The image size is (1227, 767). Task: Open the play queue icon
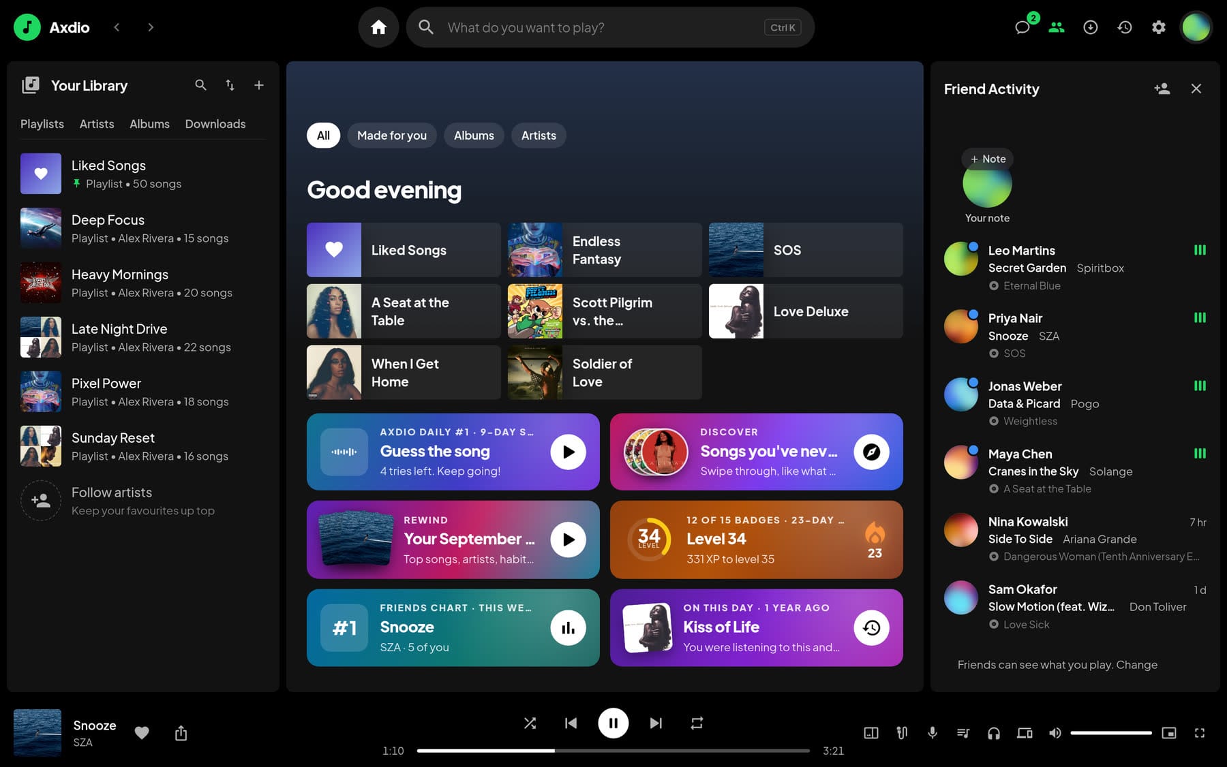coord(963,733)
